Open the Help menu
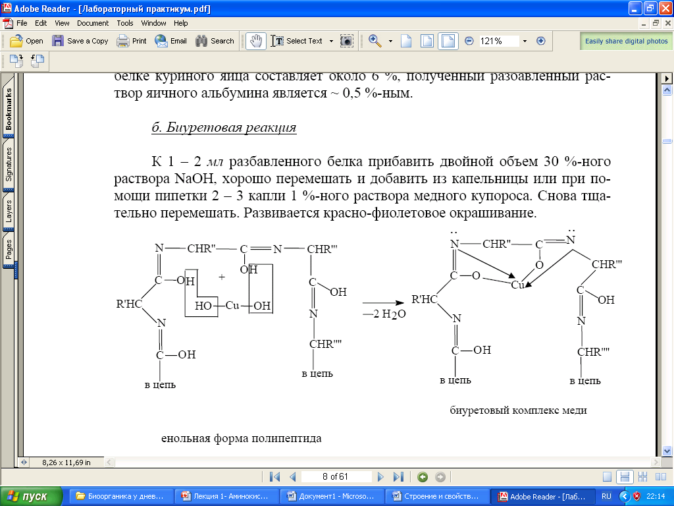Screen dimensions: 674x506 (180, 23)
